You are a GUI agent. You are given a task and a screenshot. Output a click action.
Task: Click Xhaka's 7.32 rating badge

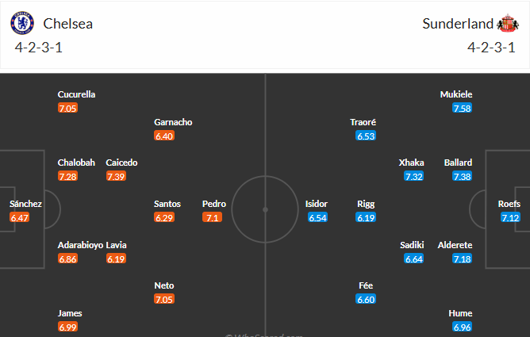pyautogui.click(x=414, y=176)
